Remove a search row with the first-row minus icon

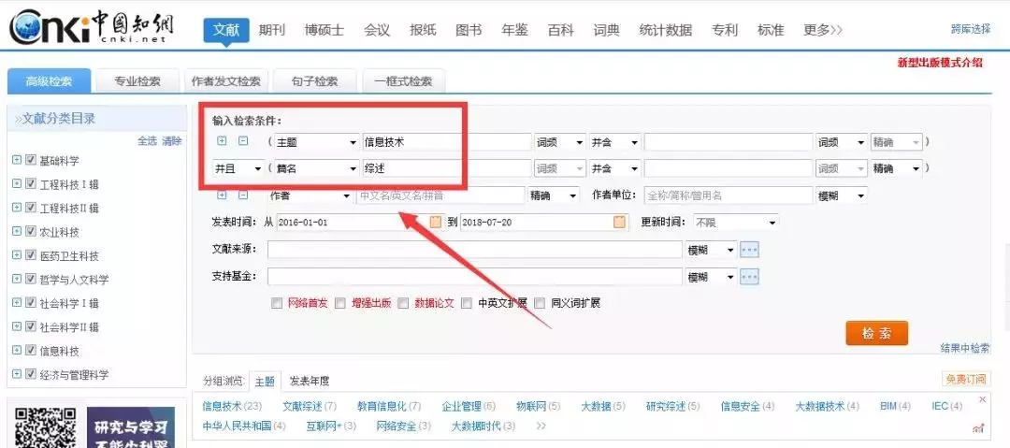click(x=243, y=141)
